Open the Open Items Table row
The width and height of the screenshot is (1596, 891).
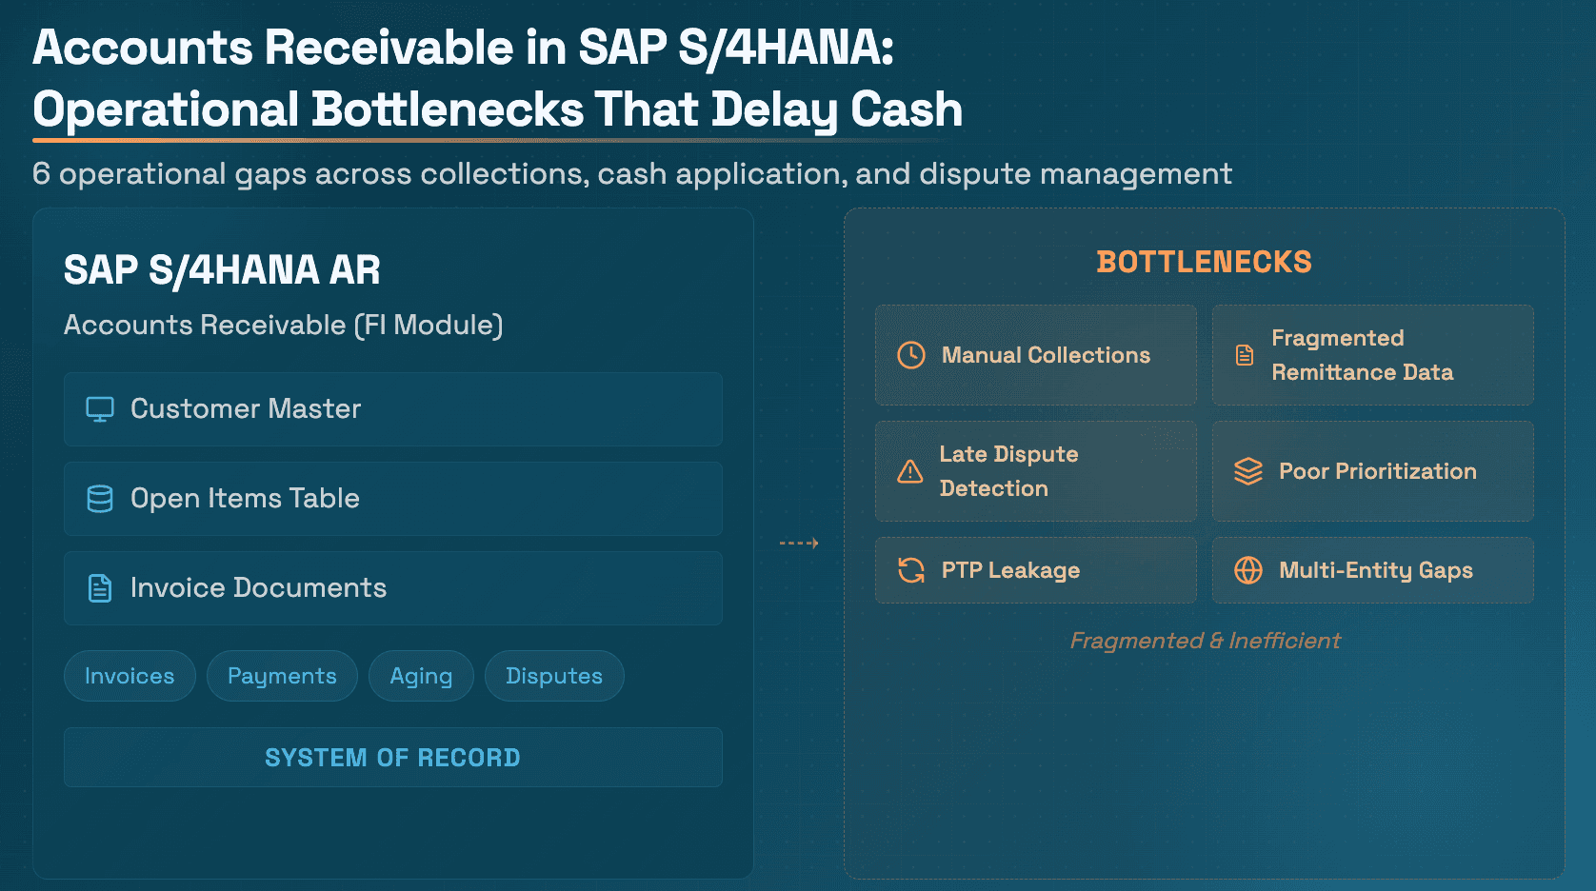(x=393, y=499)
